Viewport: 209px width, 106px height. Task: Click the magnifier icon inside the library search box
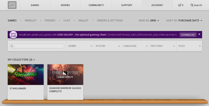click(12, 46)
